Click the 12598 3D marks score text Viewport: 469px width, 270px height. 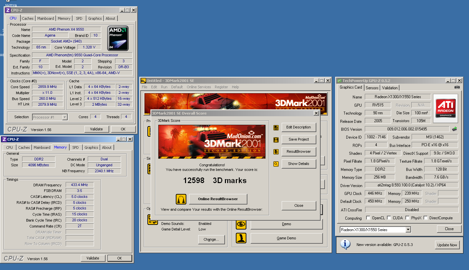pyautogui.click(x=215, y=180)
